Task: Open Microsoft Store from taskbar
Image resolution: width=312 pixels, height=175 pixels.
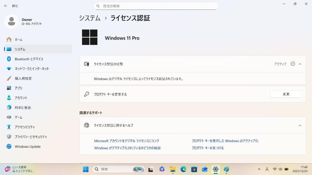Action: (194, 169)
